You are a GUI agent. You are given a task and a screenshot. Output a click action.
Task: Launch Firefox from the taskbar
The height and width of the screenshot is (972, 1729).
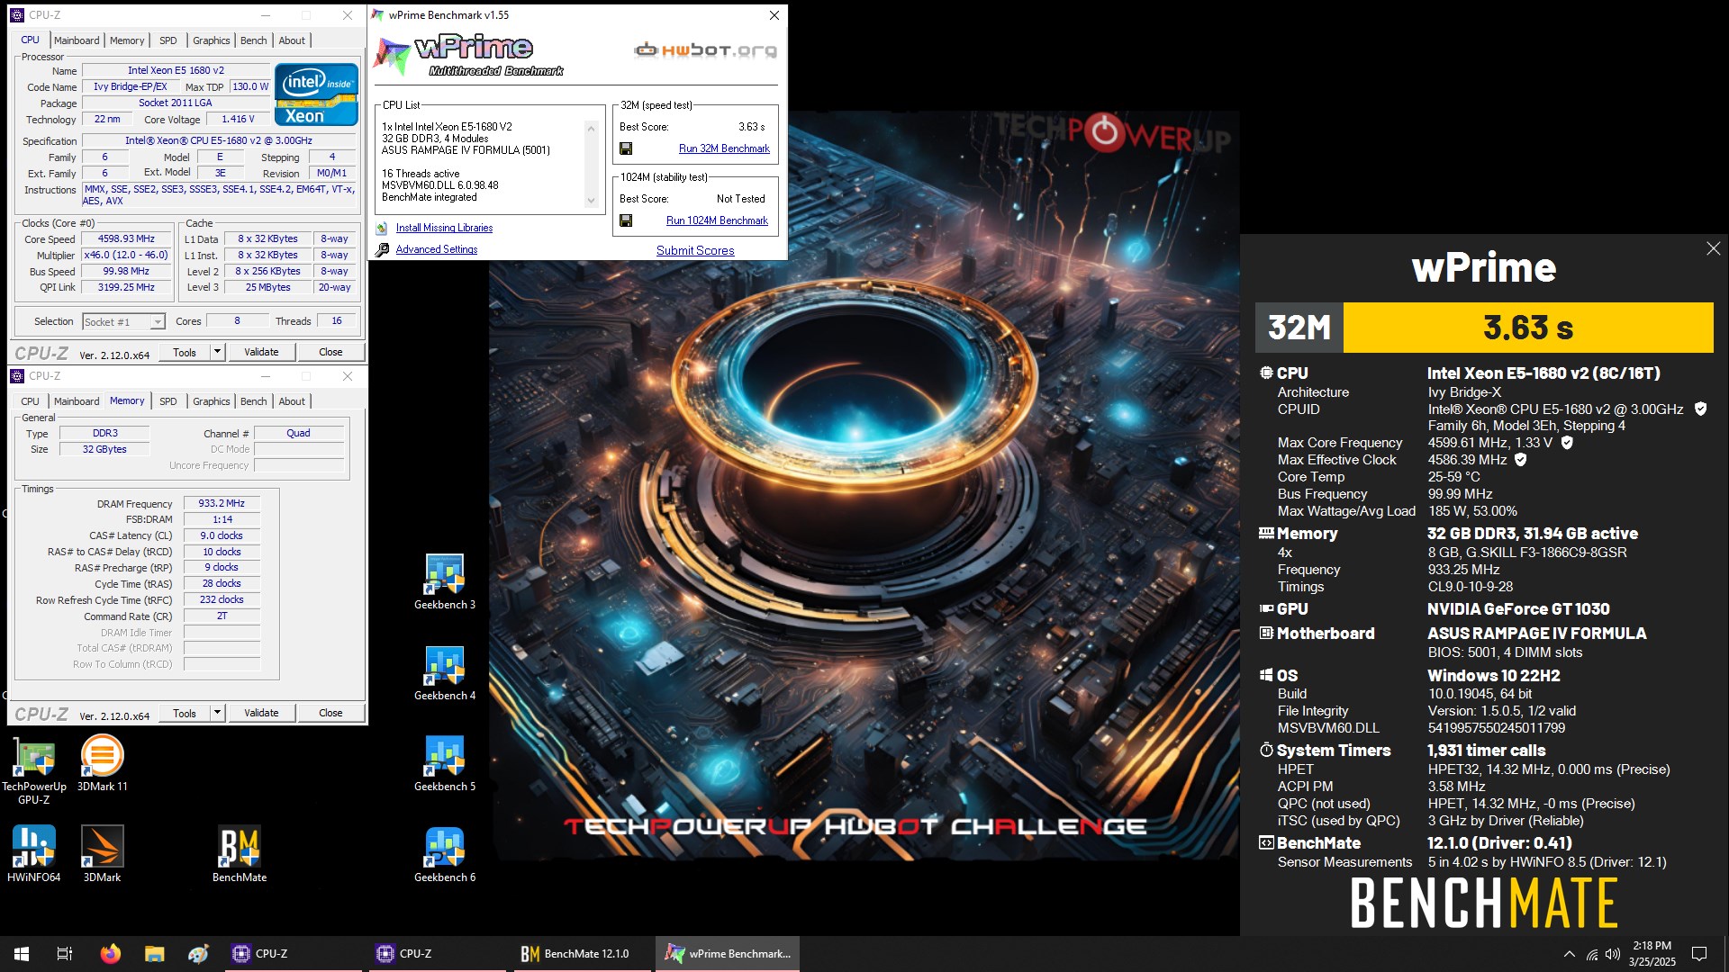click(x=110, y=954)
